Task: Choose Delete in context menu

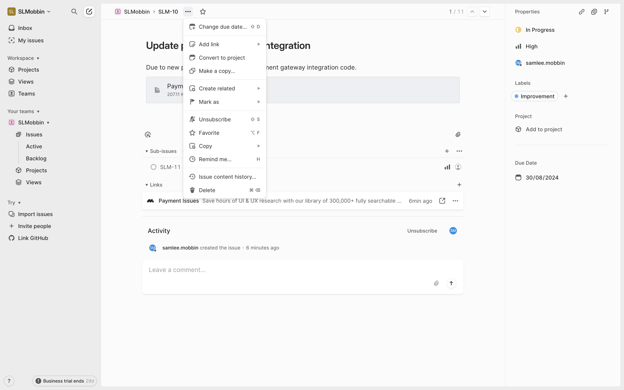Action: pos(225,190)
